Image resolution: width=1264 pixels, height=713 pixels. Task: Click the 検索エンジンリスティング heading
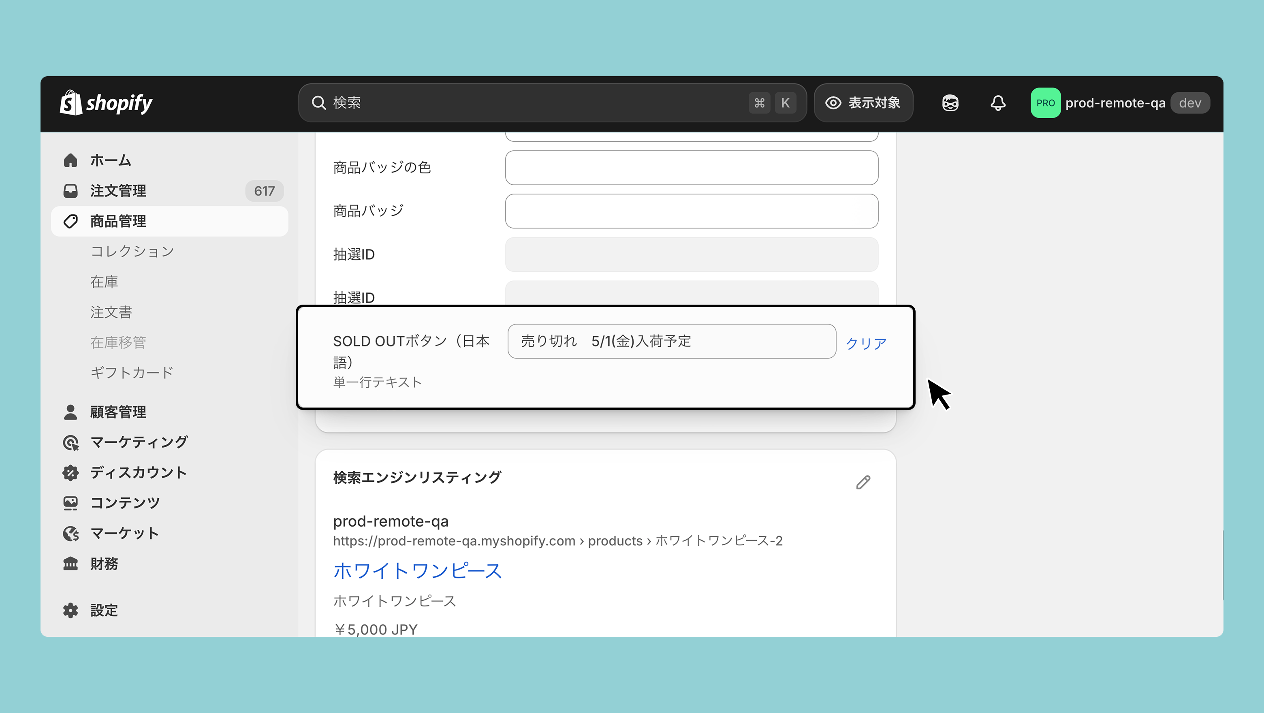(417, 478)
